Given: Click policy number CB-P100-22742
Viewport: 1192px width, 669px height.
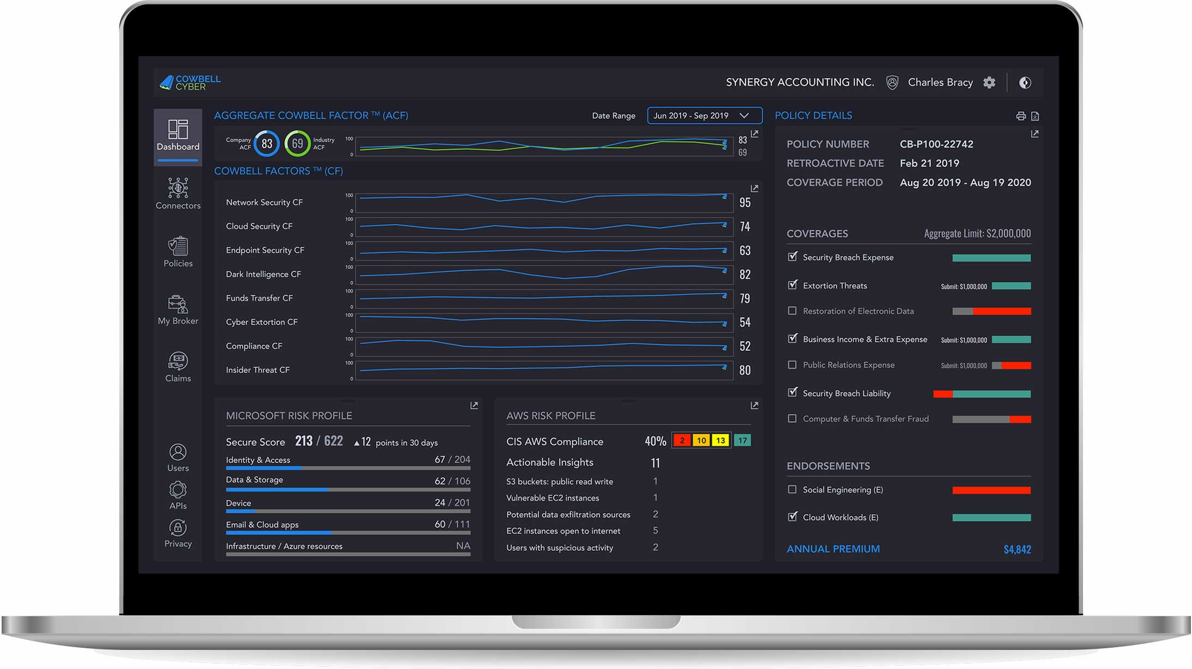Looking at the screenshot, I should click(x=936, y=144).
